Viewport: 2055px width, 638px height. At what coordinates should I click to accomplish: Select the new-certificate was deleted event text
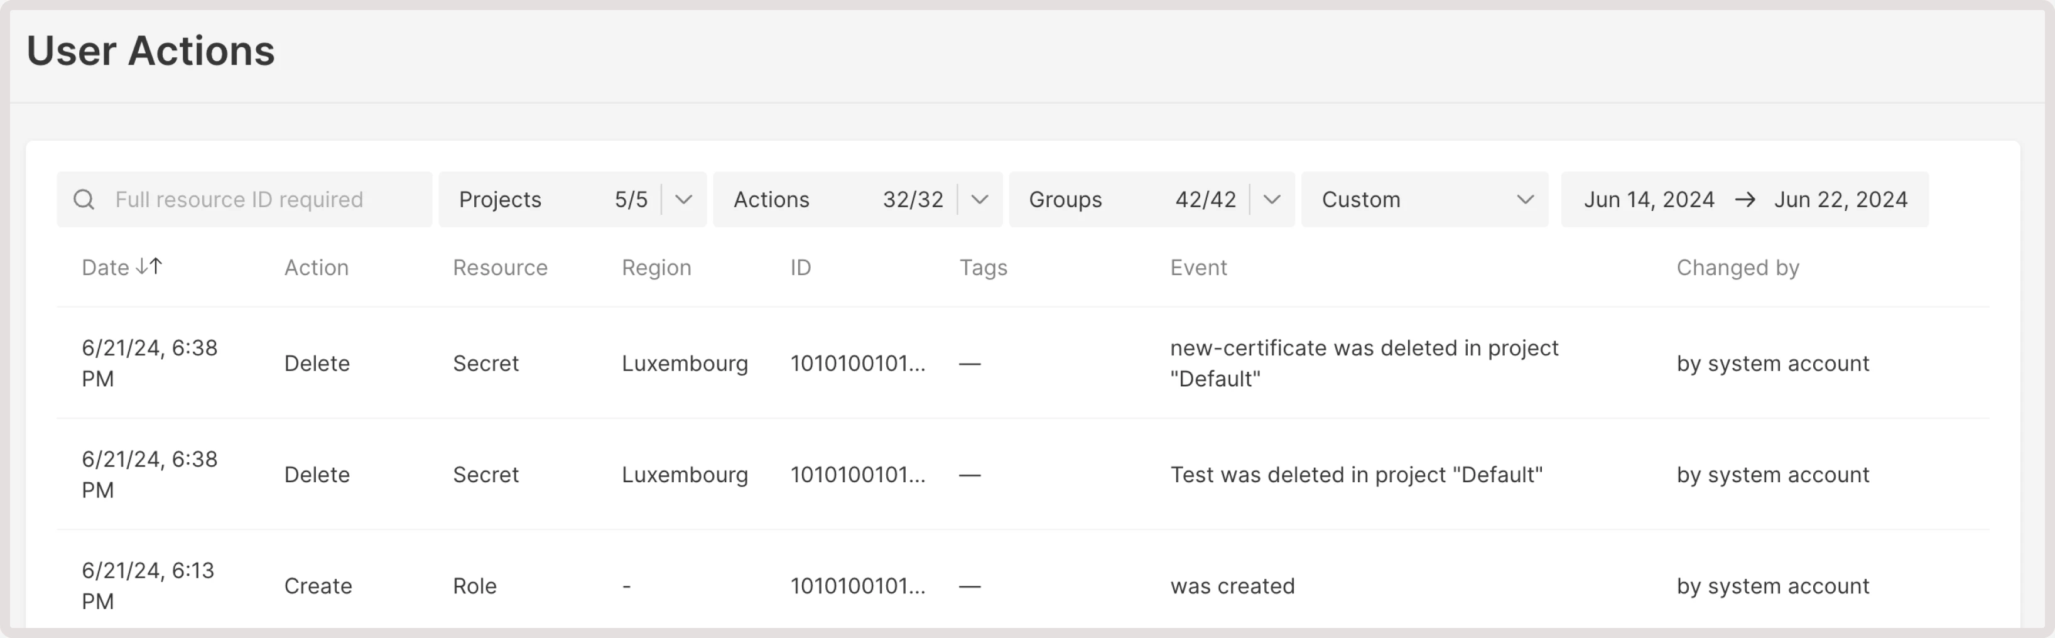(1364, 363)
